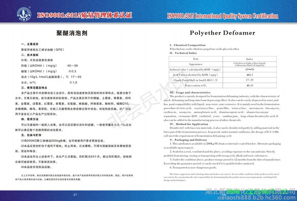297x201 pixels.
Task: Click the Chinese value '≦0.3' for 酸值
Action: [x=73, y=71]
